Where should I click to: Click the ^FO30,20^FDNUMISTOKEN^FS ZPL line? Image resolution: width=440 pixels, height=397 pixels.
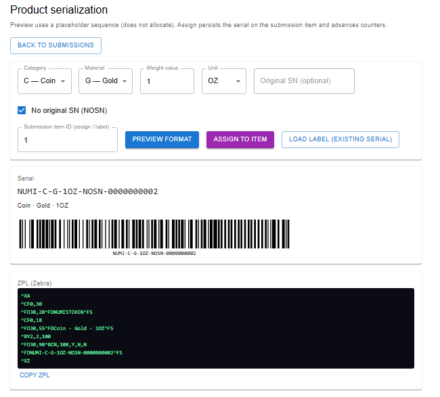[57, 312]
